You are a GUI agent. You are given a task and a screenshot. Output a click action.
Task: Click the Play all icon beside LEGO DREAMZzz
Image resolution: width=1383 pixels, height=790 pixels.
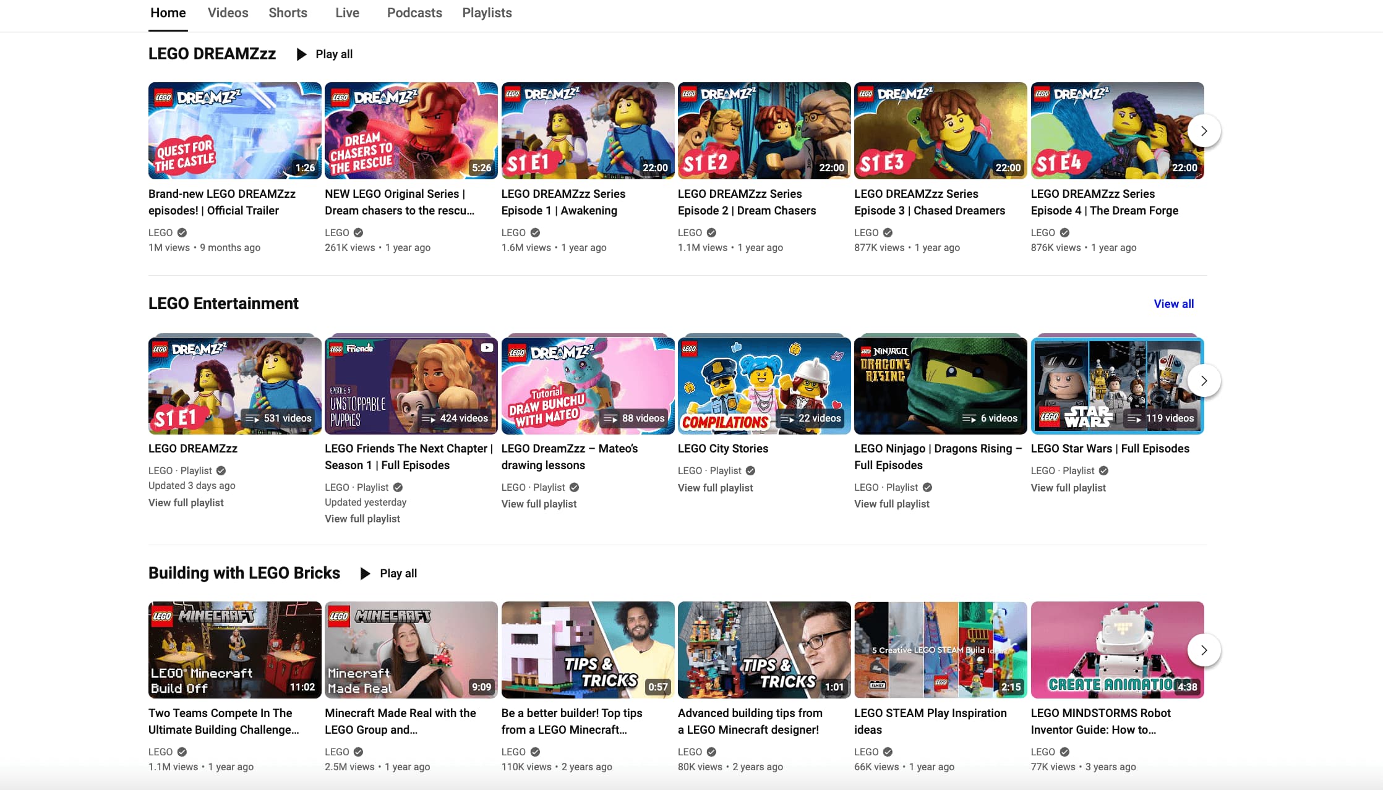coord(301,54)
